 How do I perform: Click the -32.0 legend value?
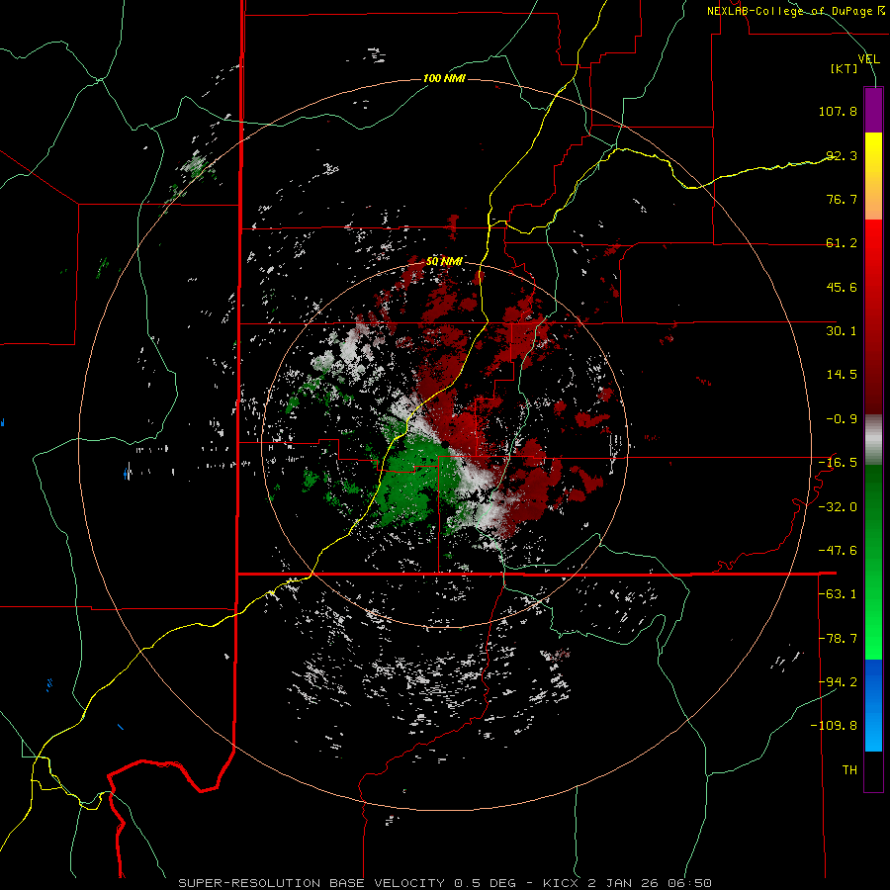click(x=838, y=507)
